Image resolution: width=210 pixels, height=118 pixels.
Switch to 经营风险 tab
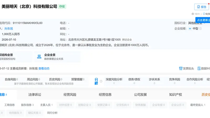(70, 95)
